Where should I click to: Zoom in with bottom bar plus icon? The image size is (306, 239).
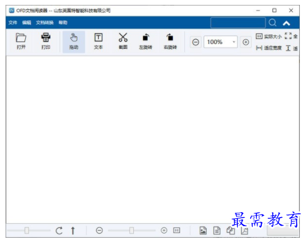click(164, 230)
